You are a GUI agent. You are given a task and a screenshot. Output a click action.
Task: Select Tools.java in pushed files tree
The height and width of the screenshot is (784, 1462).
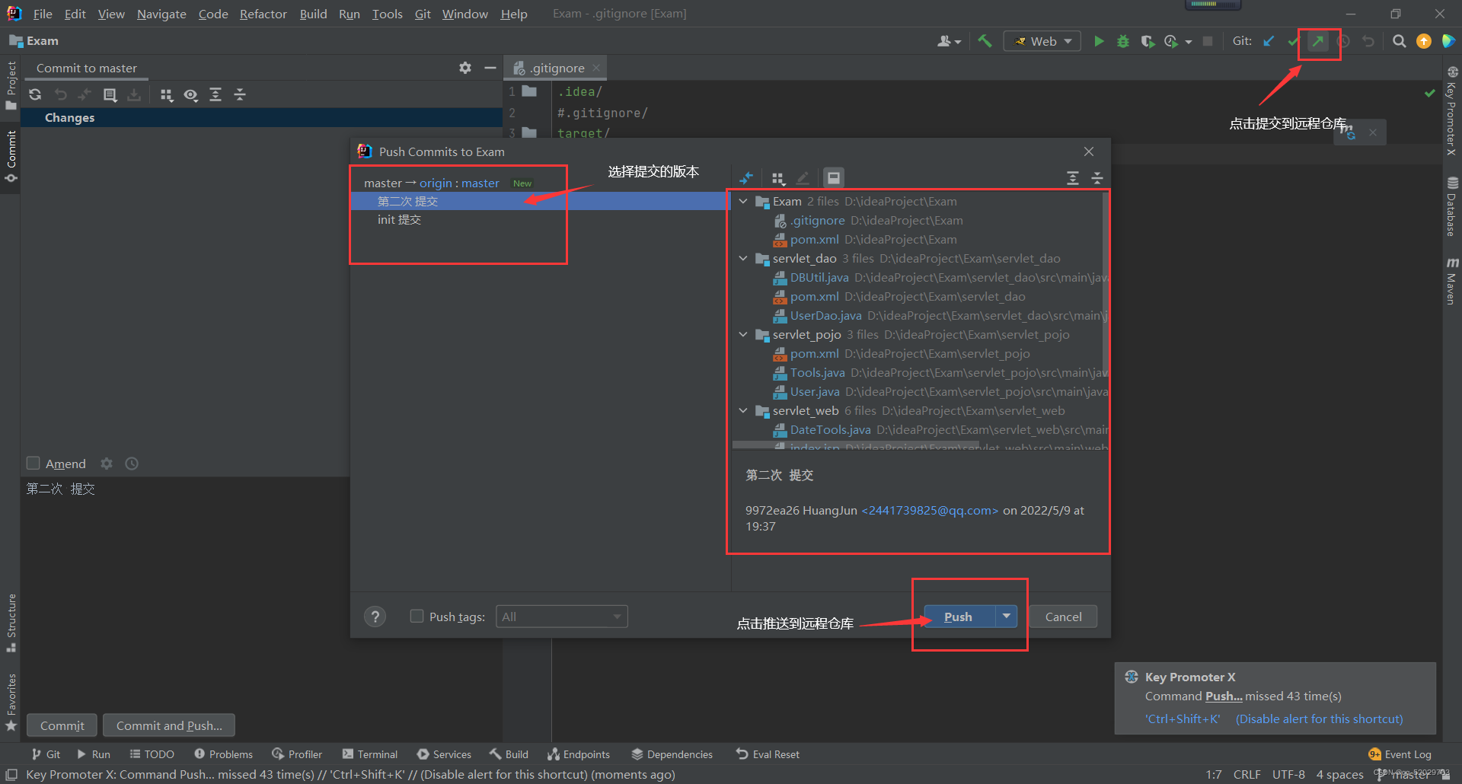pyautogui.click(x=817, y=372)
